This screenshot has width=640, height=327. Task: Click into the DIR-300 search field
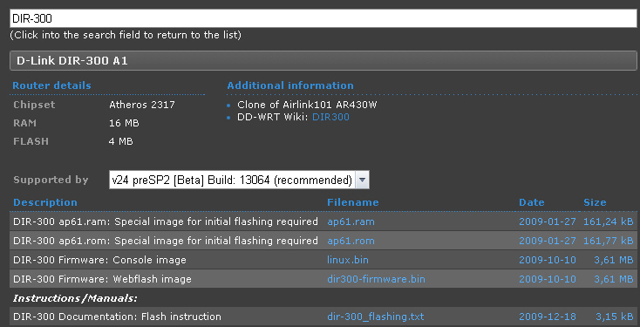[324, 18]
